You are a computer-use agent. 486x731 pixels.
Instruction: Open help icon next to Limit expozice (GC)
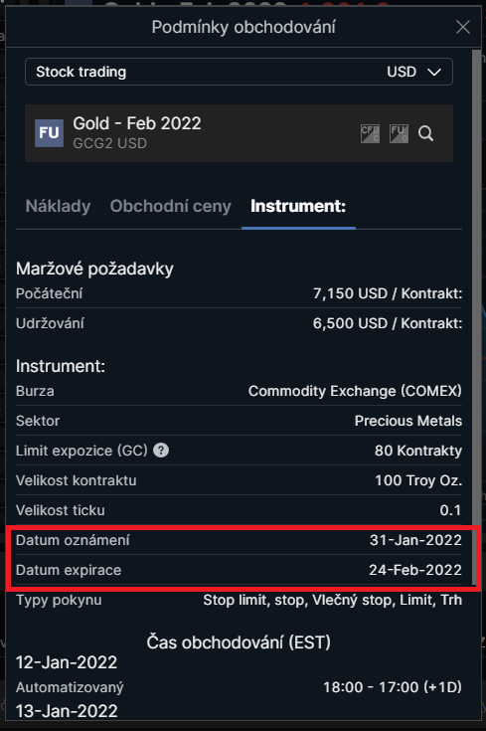point(161,451)
